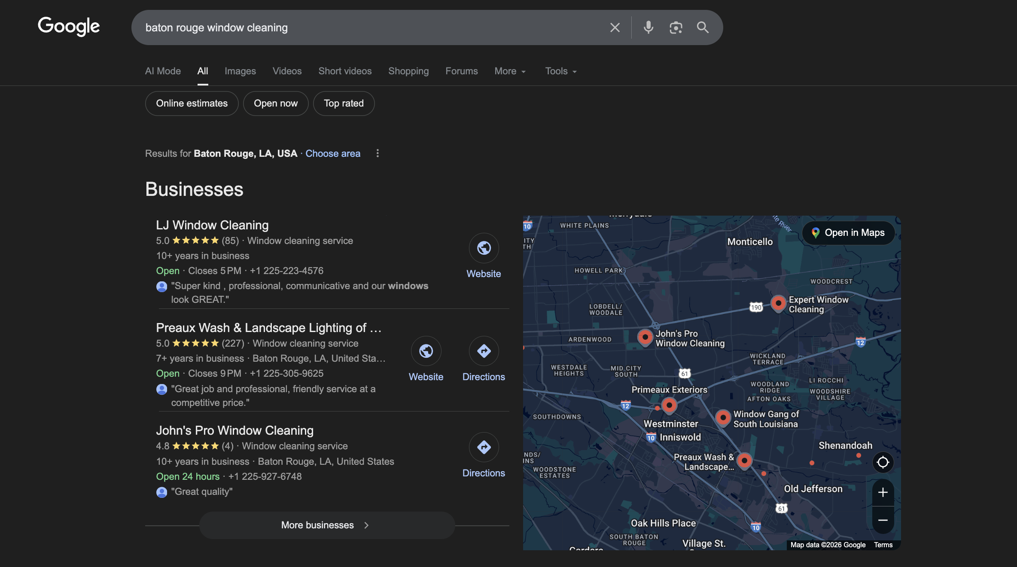Toggle Online estimates filter chip

(x=192, y=104)
